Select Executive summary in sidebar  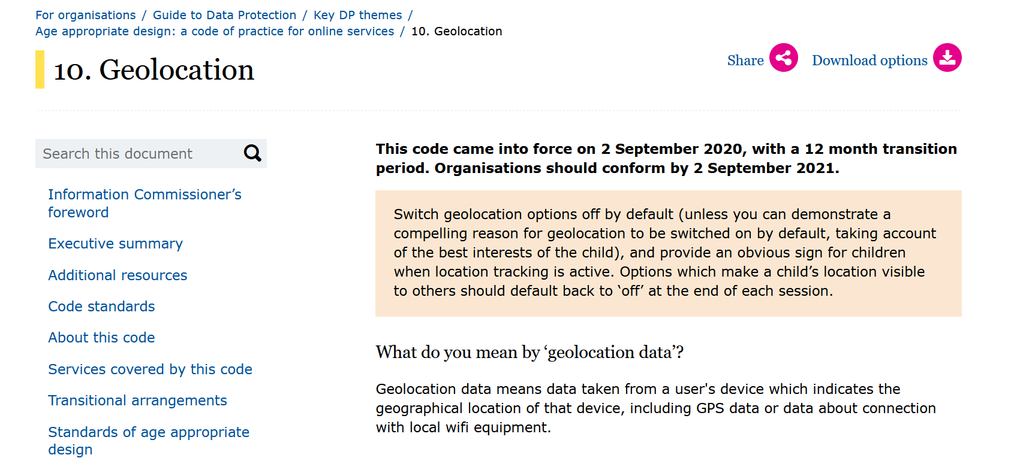(x=115, y=244)
